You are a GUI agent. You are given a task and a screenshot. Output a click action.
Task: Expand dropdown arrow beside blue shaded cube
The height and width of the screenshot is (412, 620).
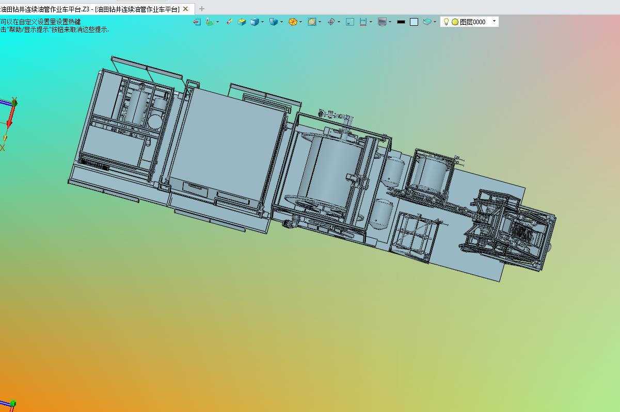262,22
